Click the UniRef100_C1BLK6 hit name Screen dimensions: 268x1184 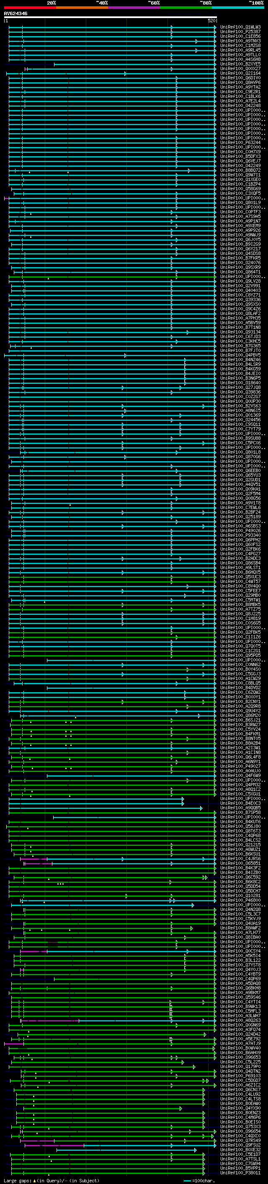click(x=240, y=96)
